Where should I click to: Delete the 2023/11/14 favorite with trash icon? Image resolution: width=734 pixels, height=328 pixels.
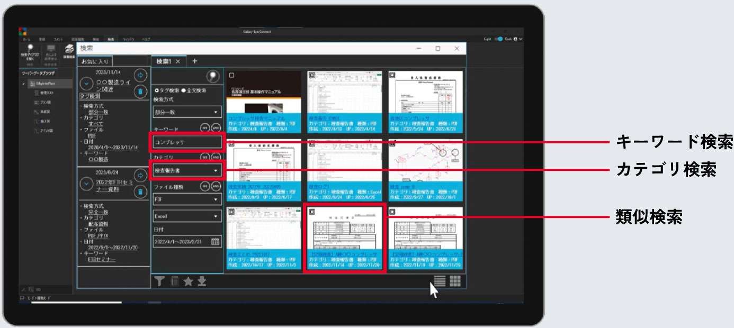[x=140, y=92]
